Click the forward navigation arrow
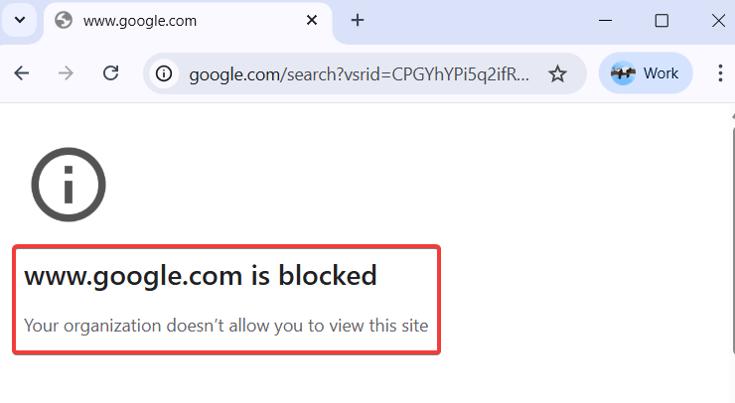Viewport: 735px width, 403px height. pyautogui.click(x=67, y=73)
